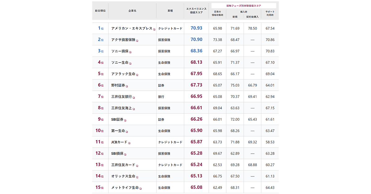Screen dimensions: 371x194
Task: Open the 野村証券 company link
Action: click(x=118, y=85)
